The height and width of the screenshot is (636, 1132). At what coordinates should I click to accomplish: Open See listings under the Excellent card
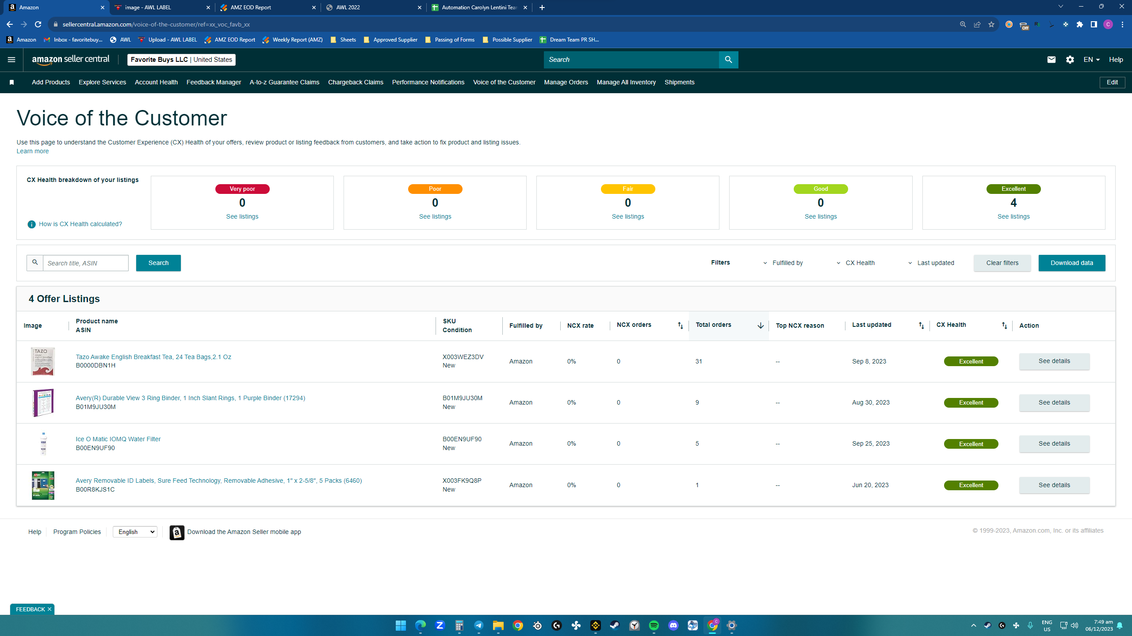click(x=1013, y=216)
